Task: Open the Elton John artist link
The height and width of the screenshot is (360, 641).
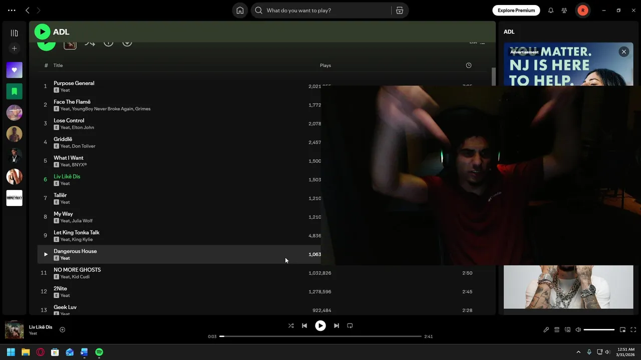Action: click(83, 127)
